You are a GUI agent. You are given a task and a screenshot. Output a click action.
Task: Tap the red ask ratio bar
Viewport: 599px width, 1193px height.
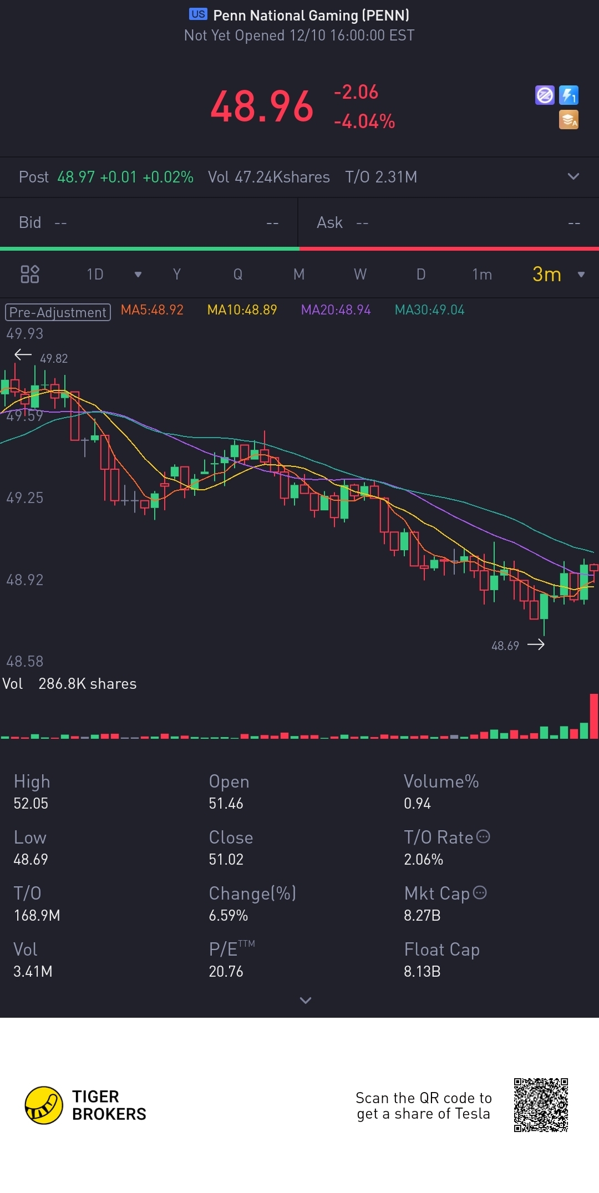point(449,248)
